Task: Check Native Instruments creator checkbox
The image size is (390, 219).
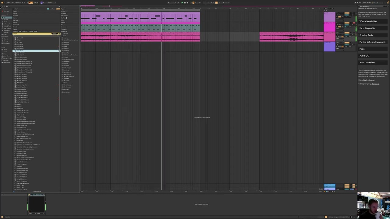Action: coord(62,59)
